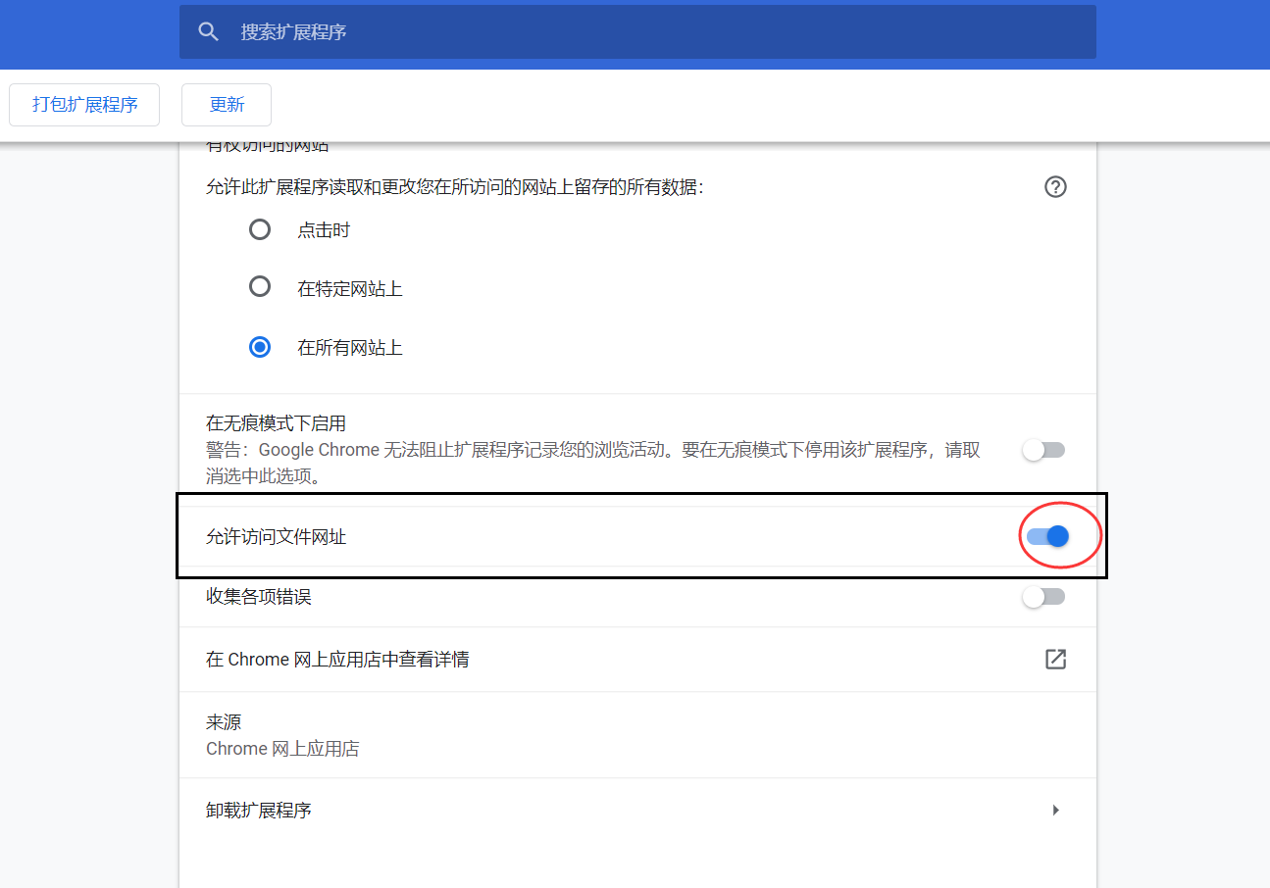Click the Chrome 网上应用店 external-link icon
1270x888 pixels.
point(1055,660)
